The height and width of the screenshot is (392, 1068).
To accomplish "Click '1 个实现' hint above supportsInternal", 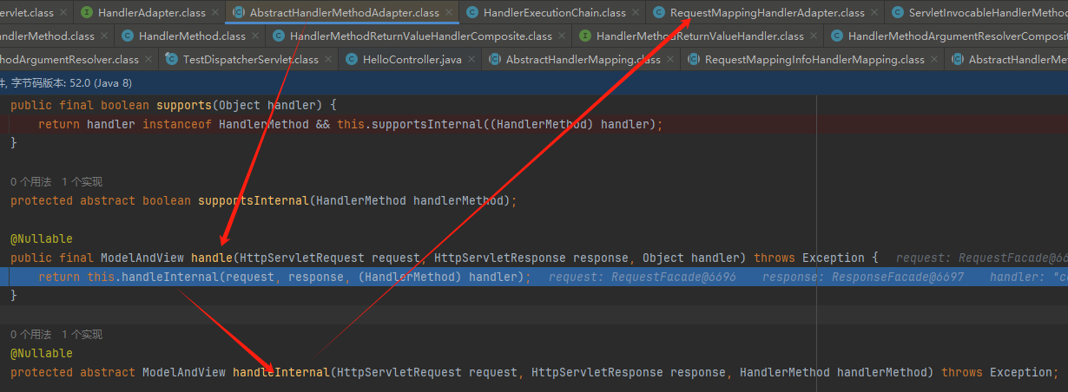I will click(82, 182).
